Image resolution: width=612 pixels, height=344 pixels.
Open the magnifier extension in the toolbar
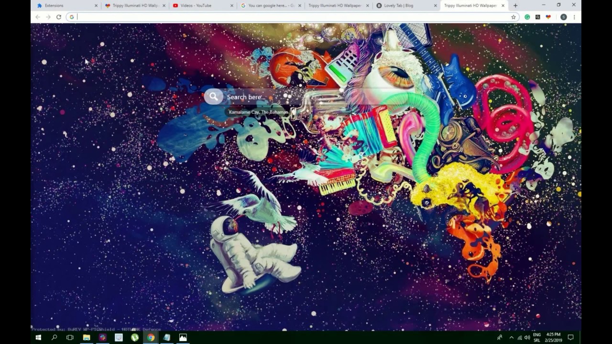click(538, 17)
